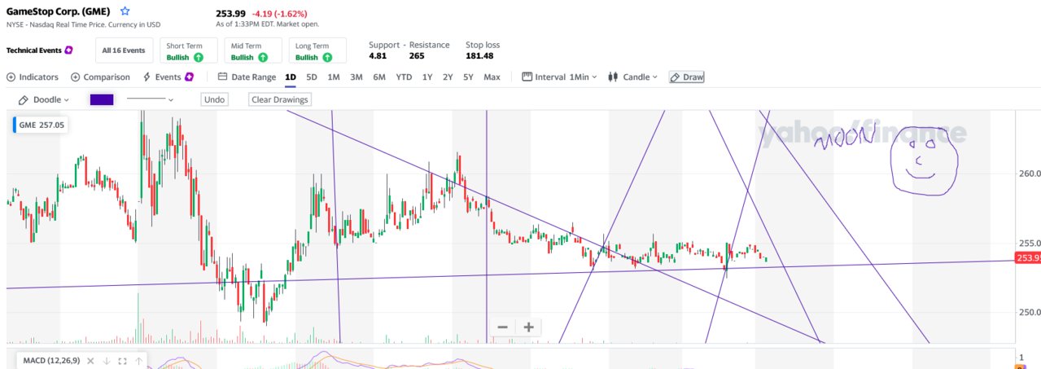Remove the MACD indicator with X

click(90, 361)
